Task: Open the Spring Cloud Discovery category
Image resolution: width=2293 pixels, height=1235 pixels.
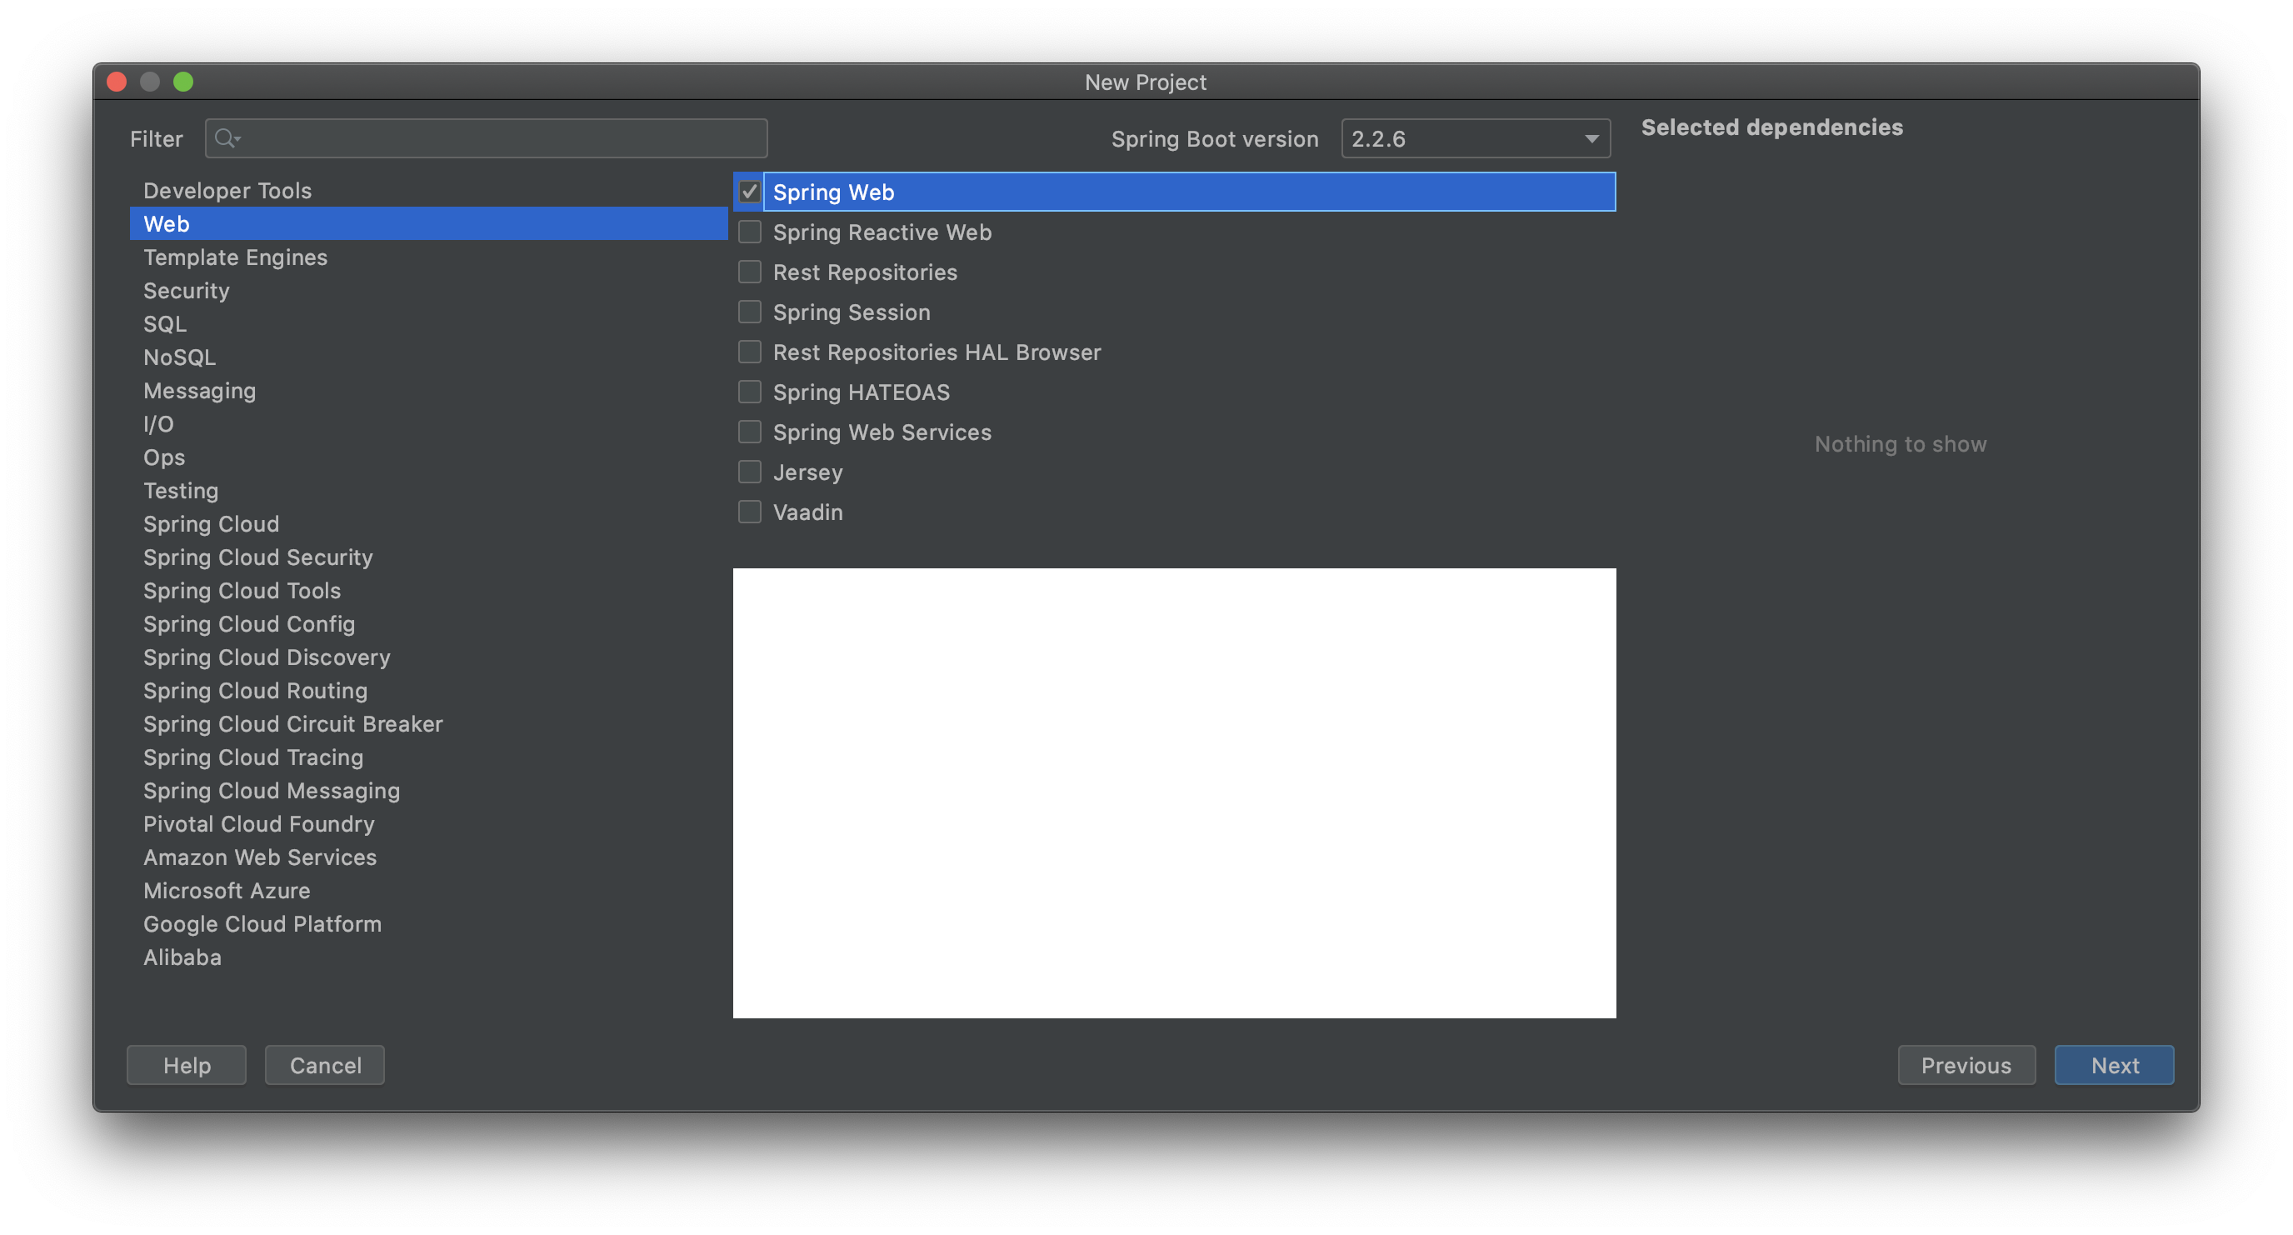Action: pos(266,657)
